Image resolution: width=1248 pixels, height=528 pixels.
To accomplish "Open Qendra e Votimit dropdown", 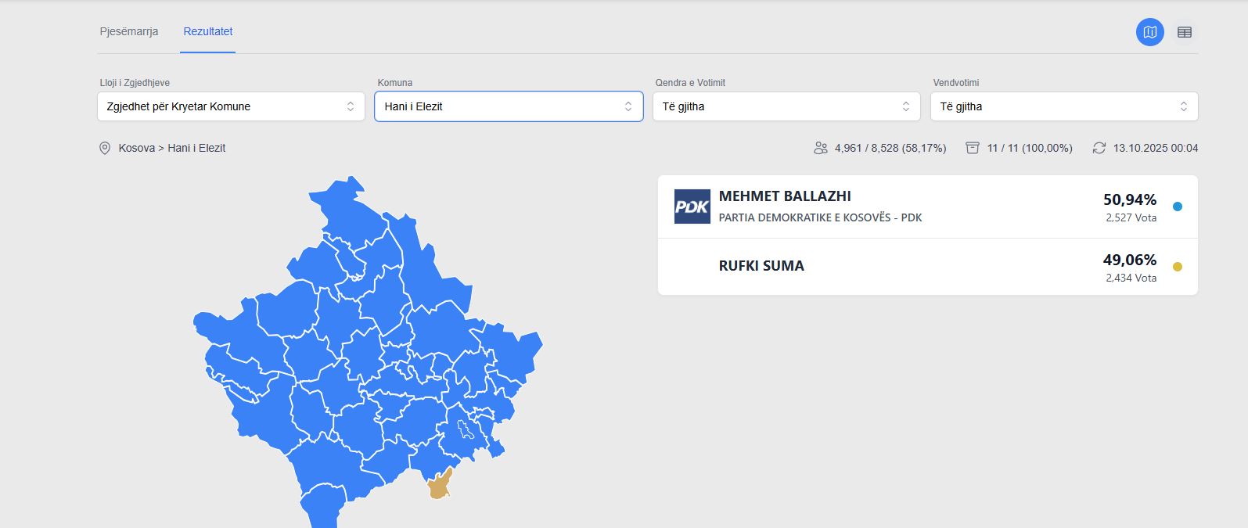I will (x=786, y=106).
